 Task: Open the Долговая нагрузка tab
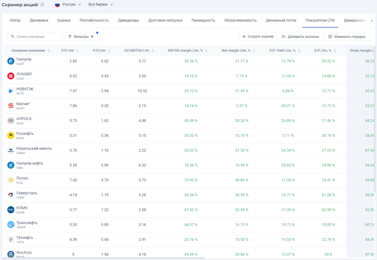click(165, 20)
